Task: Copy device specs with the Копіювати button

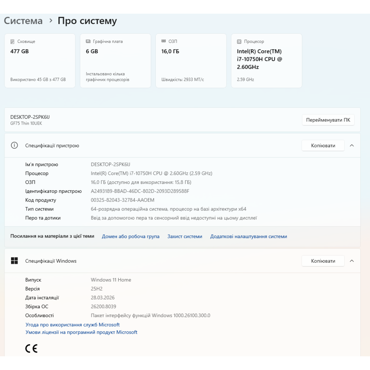Action: 323,145
